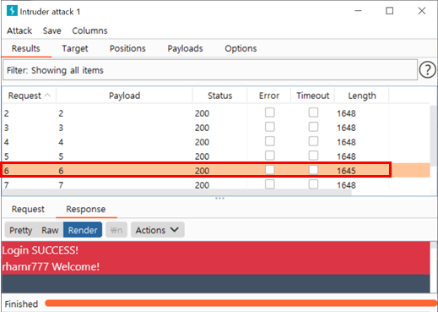Toggle the \n non-printable characters button
The height and width of the screenshot is (312, 438).
[x=116, y=230]
